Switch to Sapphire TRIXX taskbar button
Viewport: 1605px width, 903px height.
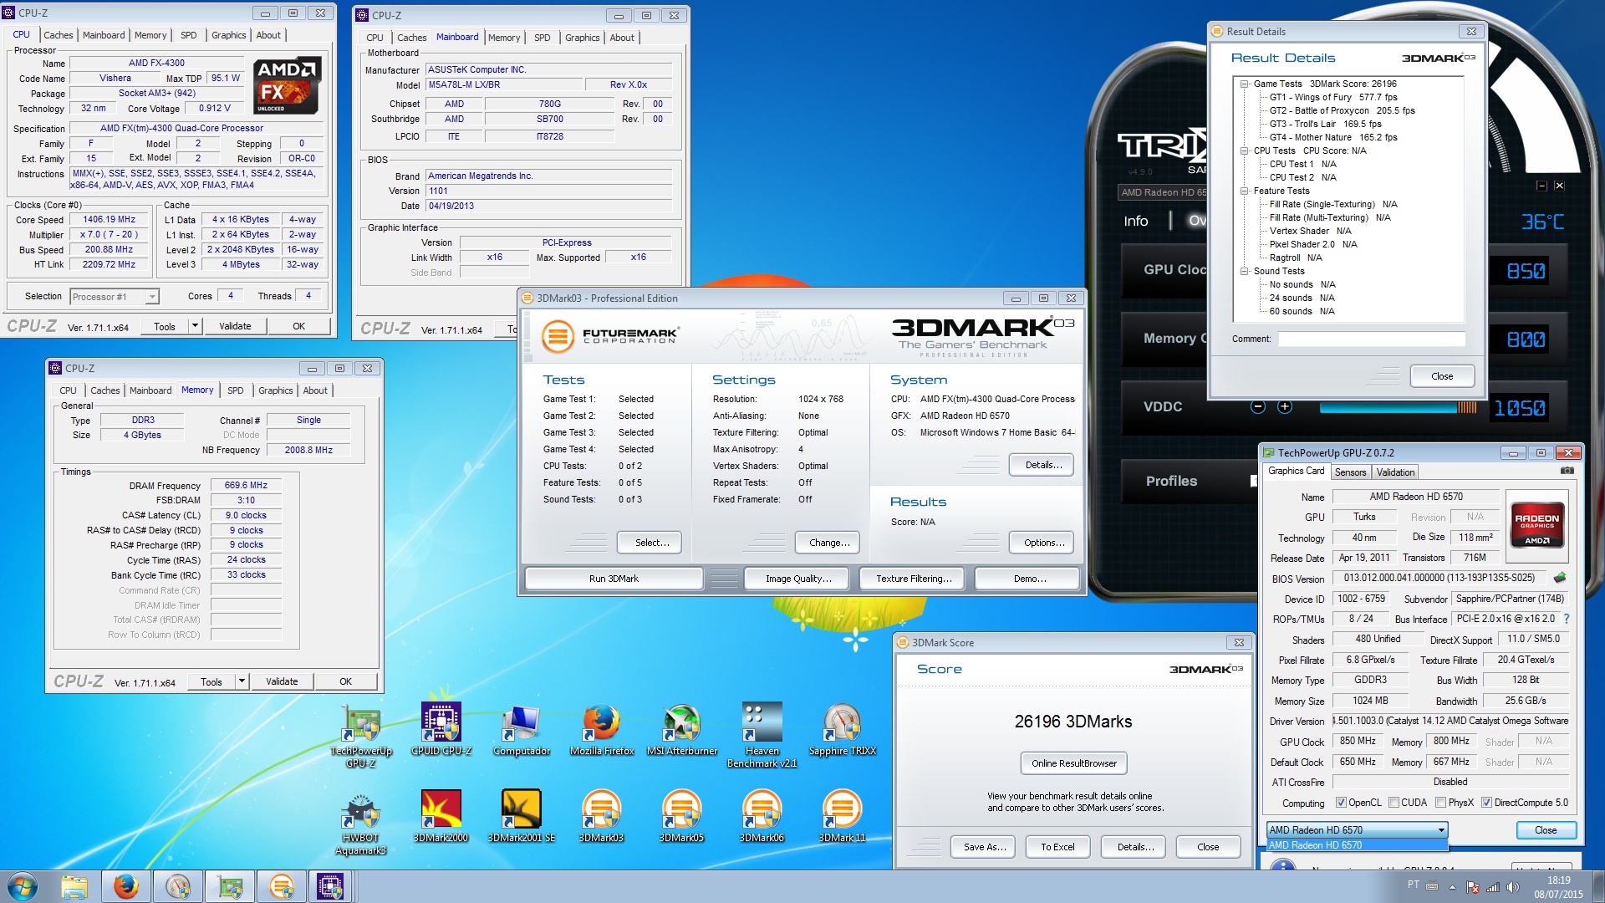[178, 886]
